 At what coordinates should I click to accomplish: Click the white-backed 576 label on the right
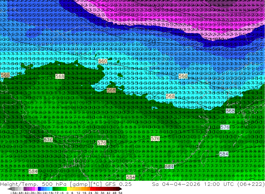pos(225,127)
